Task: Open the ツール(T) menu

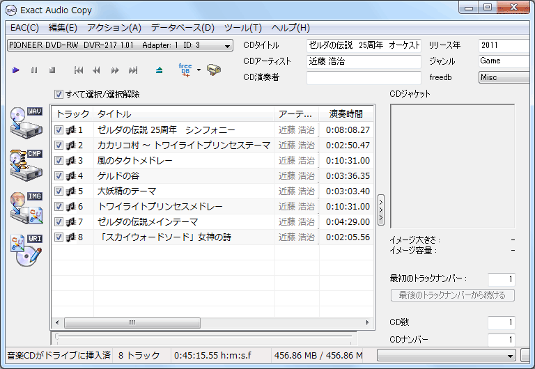Action: (243, 28)
